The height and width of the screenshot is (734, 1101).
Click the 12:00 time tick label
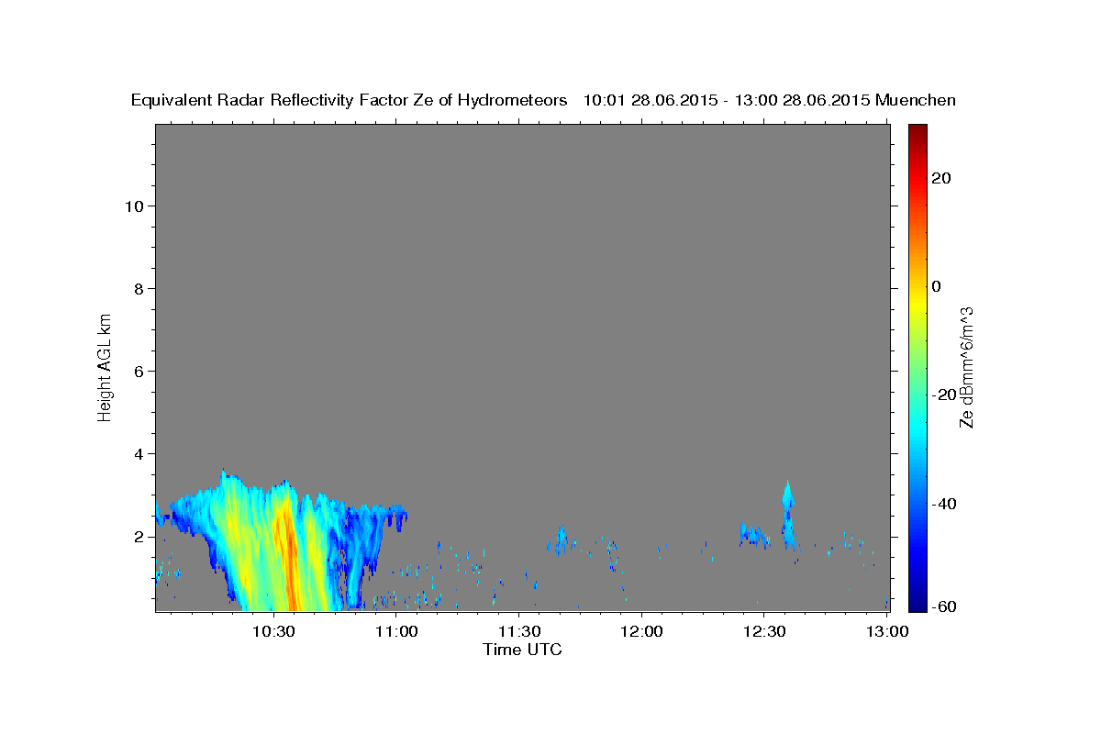(x=640, y=631)
